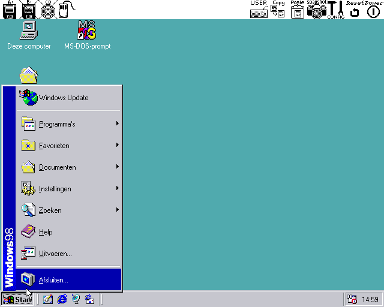Click the Task Scheduler tray icon
Image resolution: width=384 pixels, height=307 pixels.
pyautogui.click(x=352, y=299)
